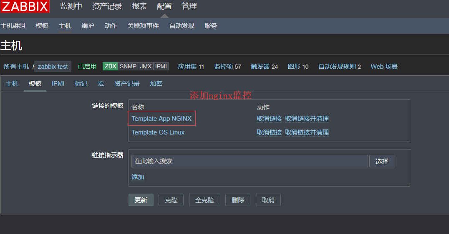Focus the 在此输入搜索 template search field
Viewport: 449px width, 234px height.
point(250,161)
